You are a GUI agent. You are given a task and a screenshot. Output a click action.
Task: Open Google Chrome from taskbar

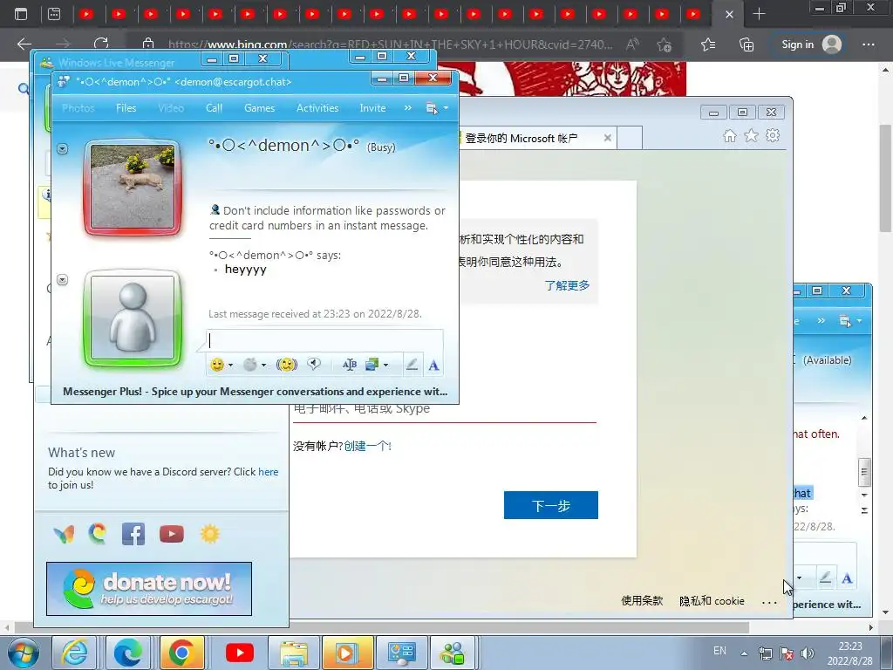[x=182, y=653]
